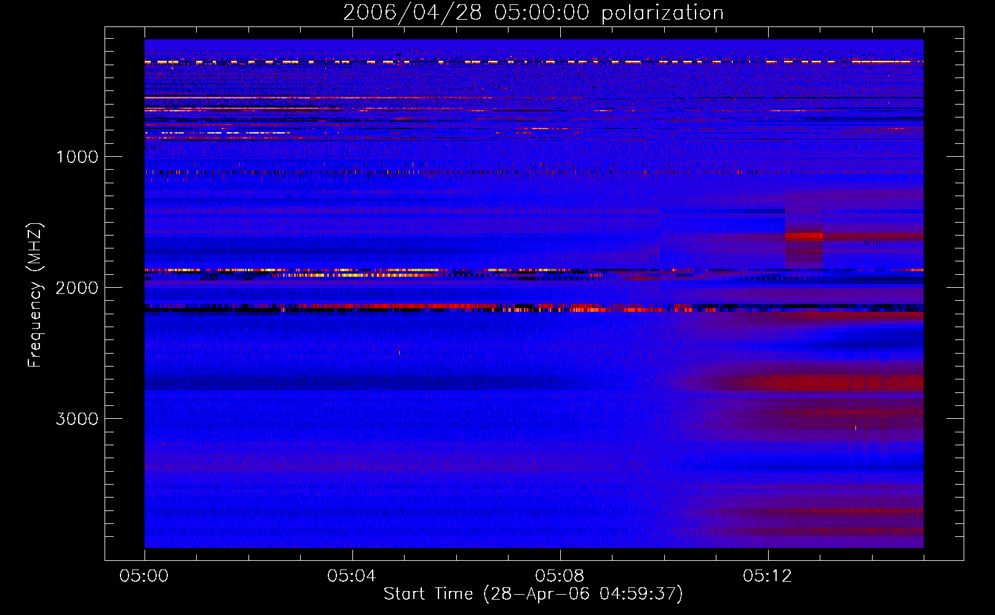Click the plot title '2006/04/28 05:00:00 polarization'
The height and width of the screenshot is (615, 995).
[x=533, y=12]
